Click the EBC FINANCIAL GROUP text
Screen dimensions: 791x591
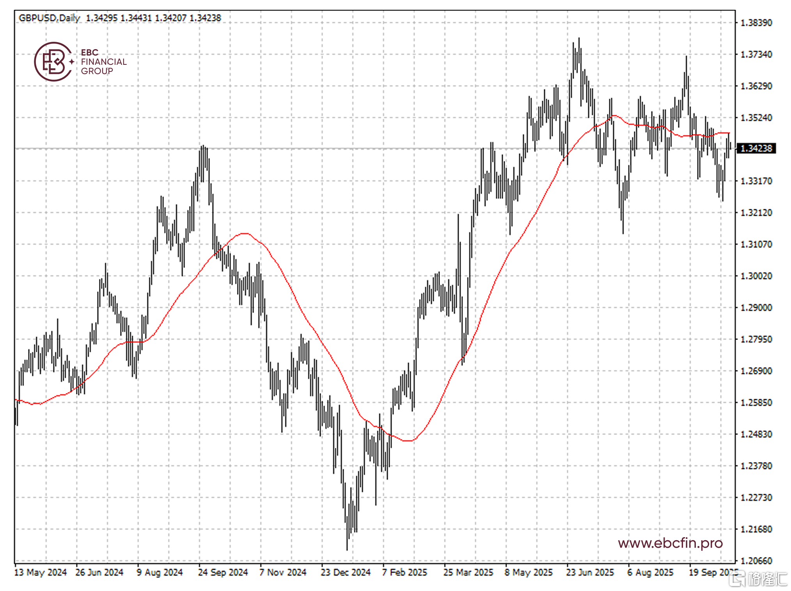click(103, 62)
